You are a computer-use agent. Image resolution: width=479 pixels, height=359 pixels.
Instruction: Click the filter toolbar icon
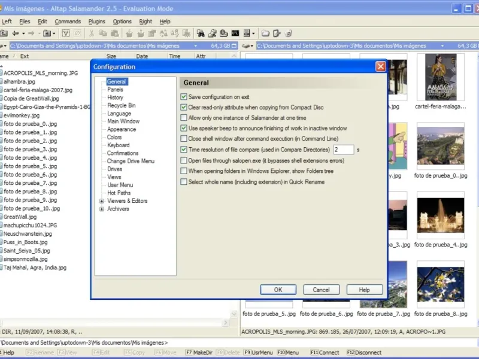tap(66, 34)
